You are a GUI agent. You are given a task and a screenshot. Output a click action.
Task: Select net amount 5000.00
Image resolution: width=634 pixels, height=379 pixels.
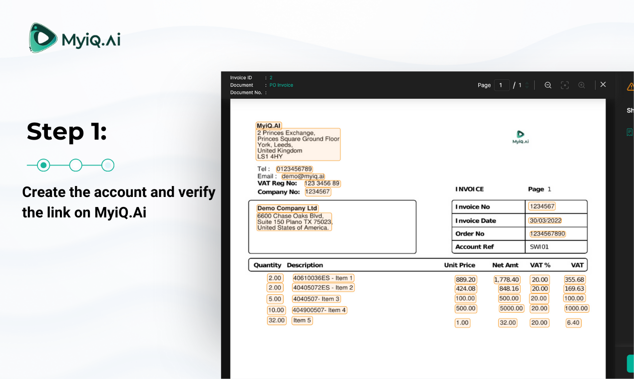pos(511,309)
